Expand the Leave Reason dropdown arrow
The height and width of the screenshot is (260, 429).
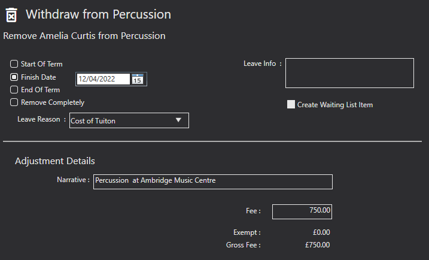(178, 120)
